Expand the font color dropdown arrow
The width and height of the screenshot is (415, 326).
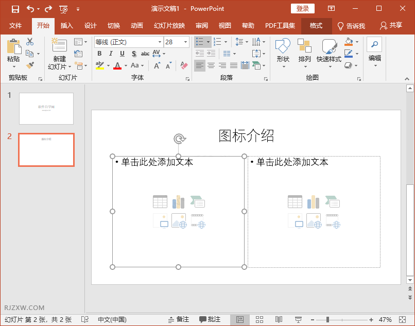point(125,66)
